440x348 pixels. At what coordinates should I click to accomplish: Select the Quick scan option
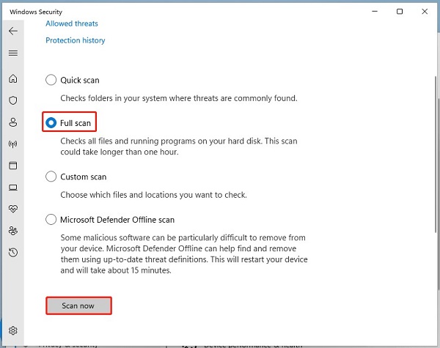click(x=51, y=80)
